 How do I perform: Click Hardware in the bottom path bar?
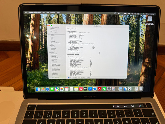(83, 77)
